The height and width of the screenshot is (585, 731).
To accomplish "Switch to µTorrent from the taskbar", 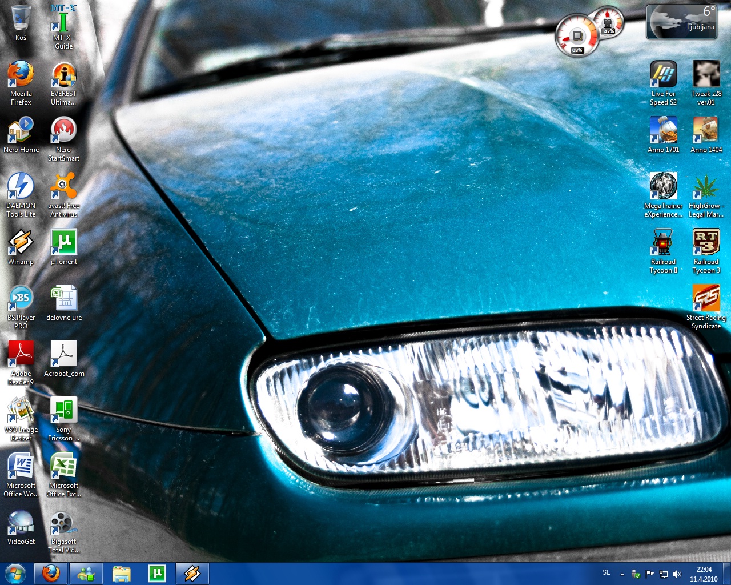I will (157, 574).
